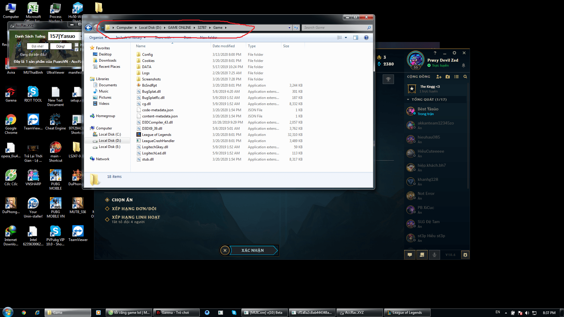Screen dimensions: 564x317
Task: Click the recent pages dropdown beside forward button
Action: (x=103, y=28)
